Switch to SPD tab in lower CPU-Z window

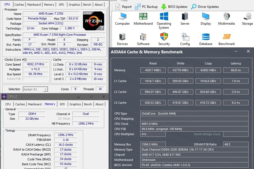(62, 104)
